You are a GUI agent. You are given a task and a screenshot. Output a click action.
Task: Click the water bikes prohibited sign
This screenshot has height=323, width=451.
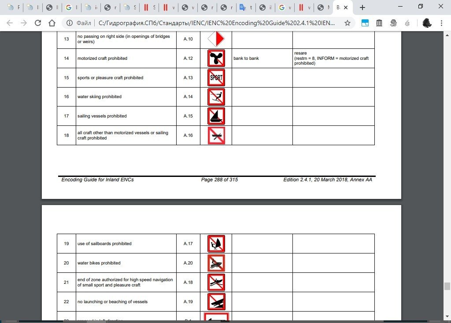coord(216,263)
